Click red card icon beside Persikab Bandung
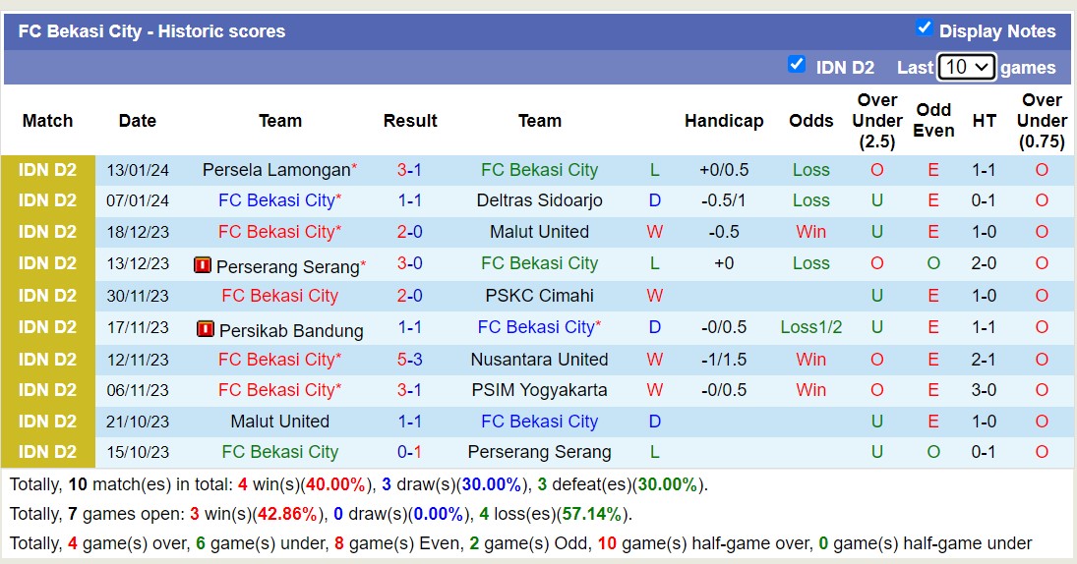1077x564 pixels. click(206, 329)
